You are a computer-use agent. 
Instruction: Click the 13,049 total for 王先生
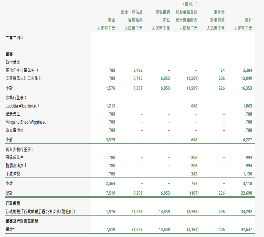tap(246, 78)
